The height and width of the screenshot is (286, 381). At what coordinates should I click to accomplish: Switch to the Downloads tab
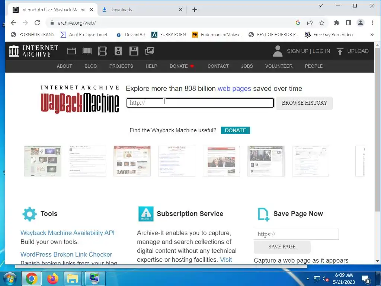[142, 10]
